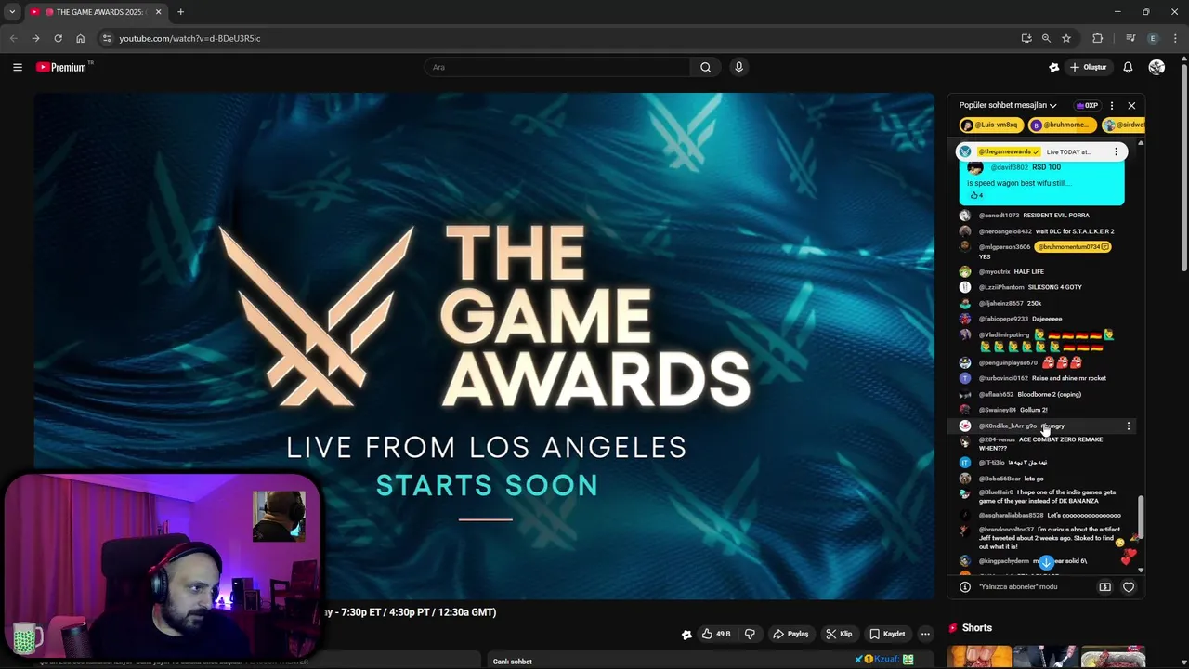Image resolution: width=1189 pixels, height=669 pixels.
Task: Open the media control icon
Action: 1130,38
